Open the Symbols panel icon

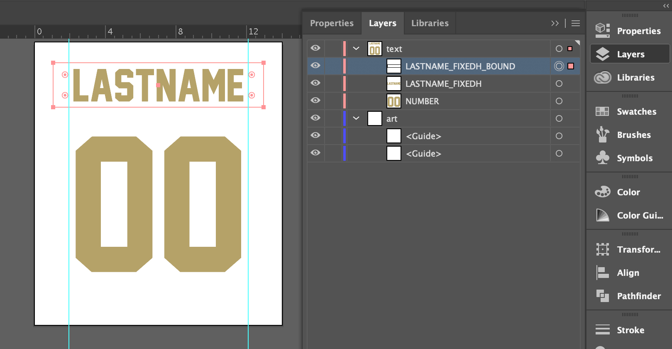602,158
